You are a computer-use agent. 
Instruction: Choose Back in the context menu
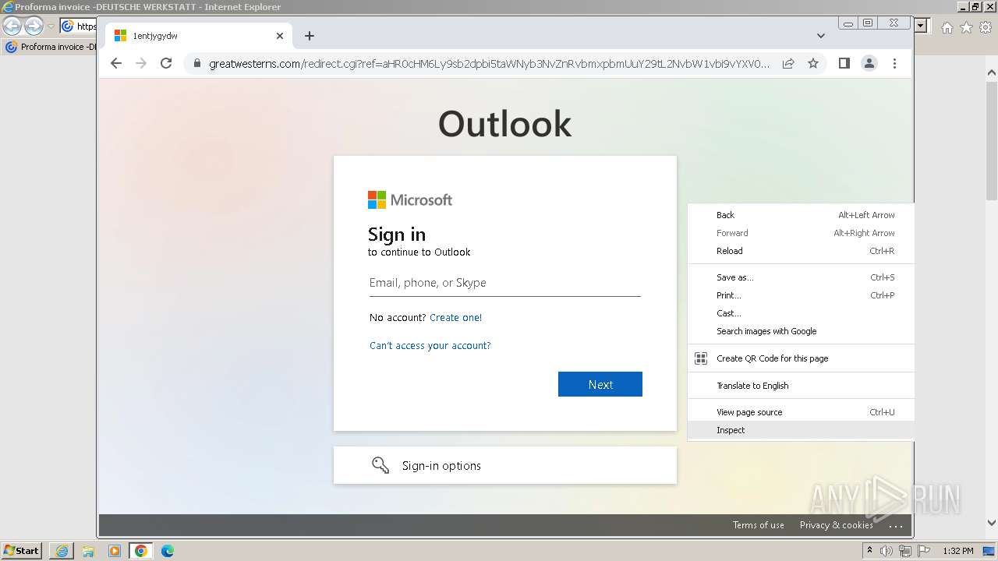pyautogui.click(x=801, y=215)
